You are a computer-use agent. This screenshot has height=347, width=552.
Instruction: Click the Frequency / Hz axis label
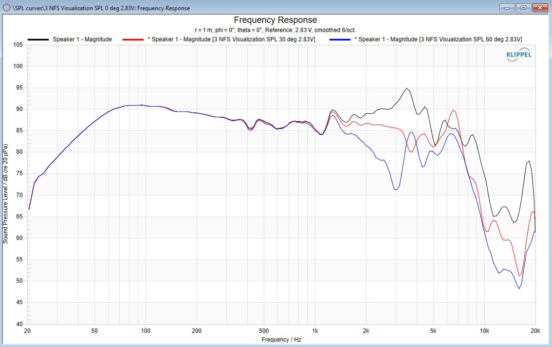tap(281, 339)
